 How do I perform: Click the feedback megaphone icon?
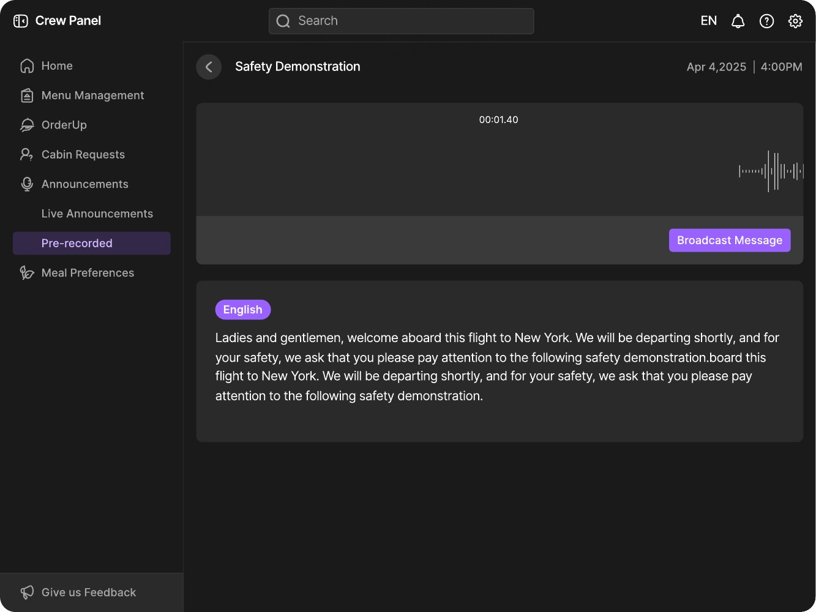[27, 592]
